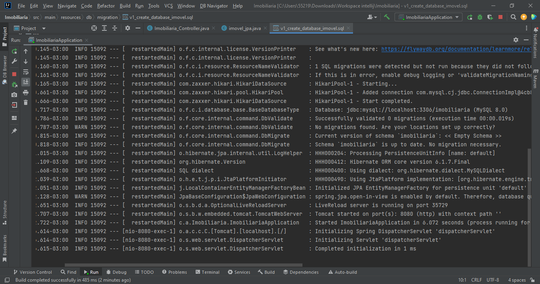The height and width of the screenshot is (284, 540).
Task: Toggle Structure side tool window
Action: coord(4,212)
